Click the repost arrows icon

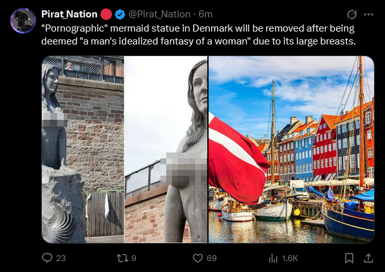coord(122,258)
